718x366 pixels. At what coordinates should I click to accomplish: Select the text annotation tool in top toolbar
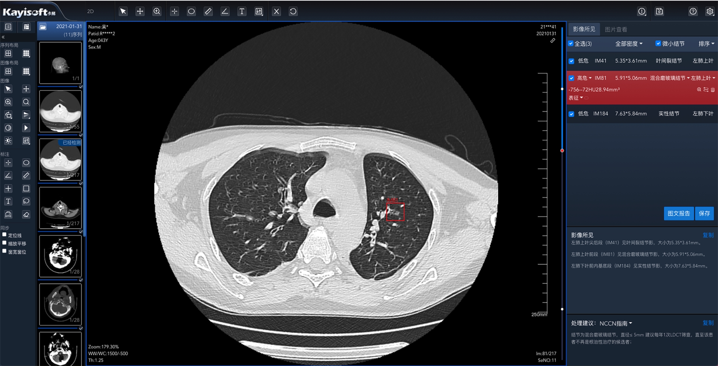point(242,11)
